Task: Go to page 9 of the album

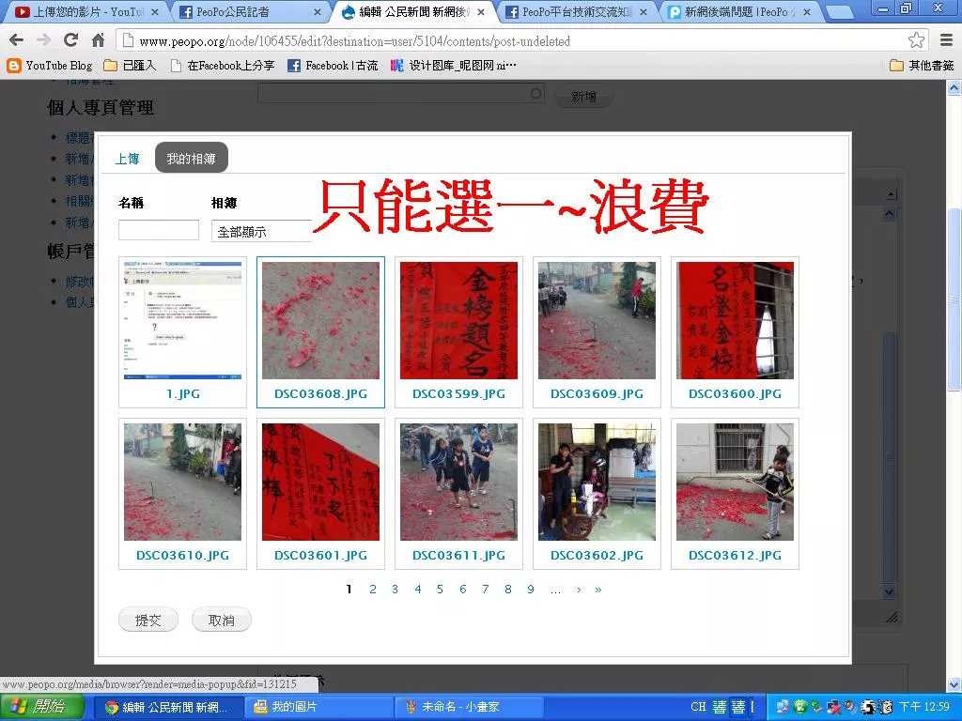Action: pos(531,590)
